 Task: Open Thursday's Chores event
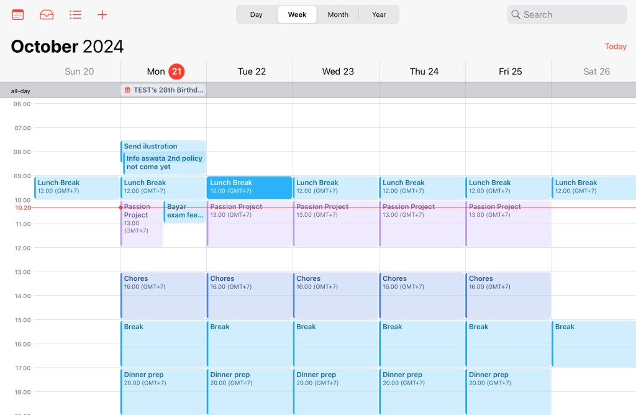(x=422, y=295)
